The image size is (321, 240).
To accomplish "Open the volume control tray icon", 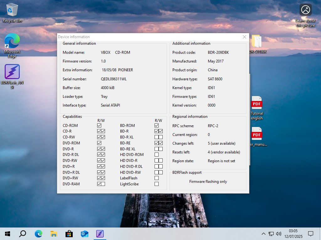I will (278, 234).
